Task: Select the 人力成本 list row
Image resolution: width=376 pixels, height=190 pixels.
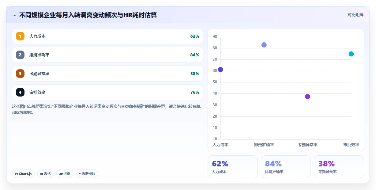Action: (x=107, y=36)
